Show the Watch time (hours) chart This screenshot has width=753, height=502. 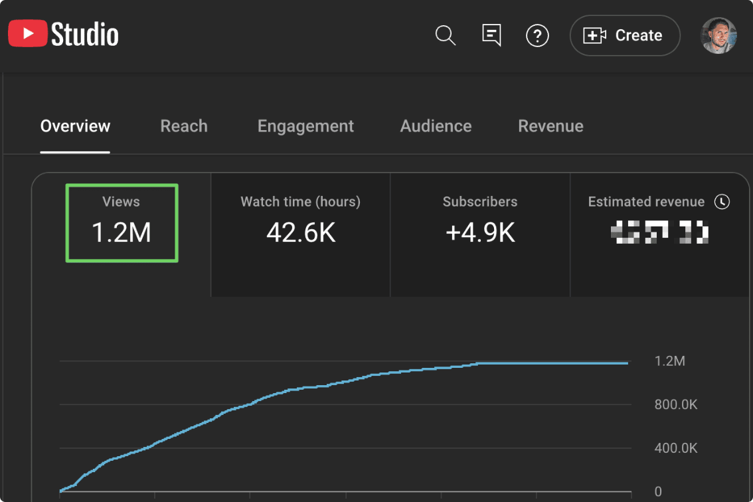coord(300,222)
